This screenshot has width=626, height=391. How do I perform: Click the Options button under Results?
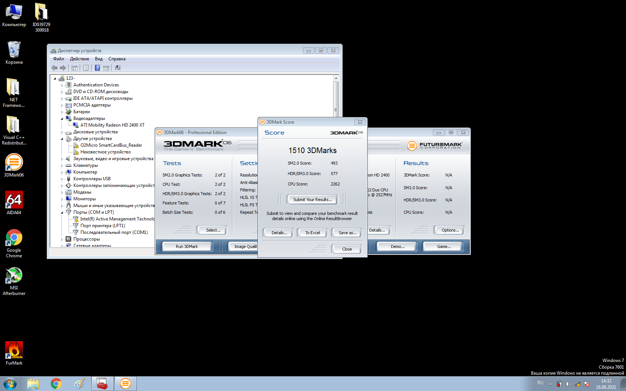click(450, 230)
